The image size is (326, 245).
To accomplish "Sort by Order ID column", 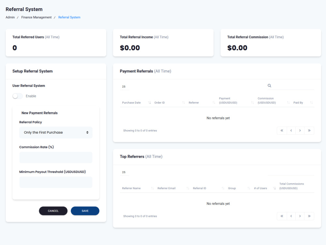I will pos(169,103).
